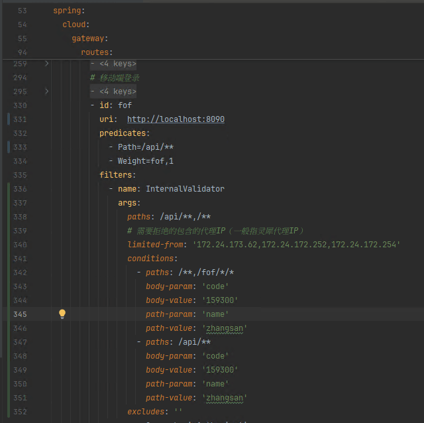The height and width of the screenshot is (423, 424).
Task: Click sticky header line 'spring:'
Action: tap(69, 11)
